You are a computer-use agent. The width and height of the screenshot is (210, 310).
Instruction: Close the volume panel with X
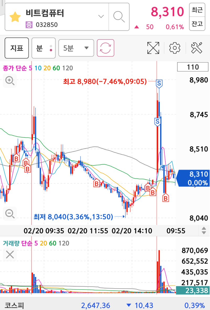(10, 255)
